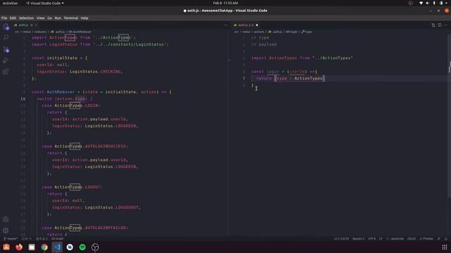
Task: Click 'initialState' constant in left editor
Action: coord(62,58)
